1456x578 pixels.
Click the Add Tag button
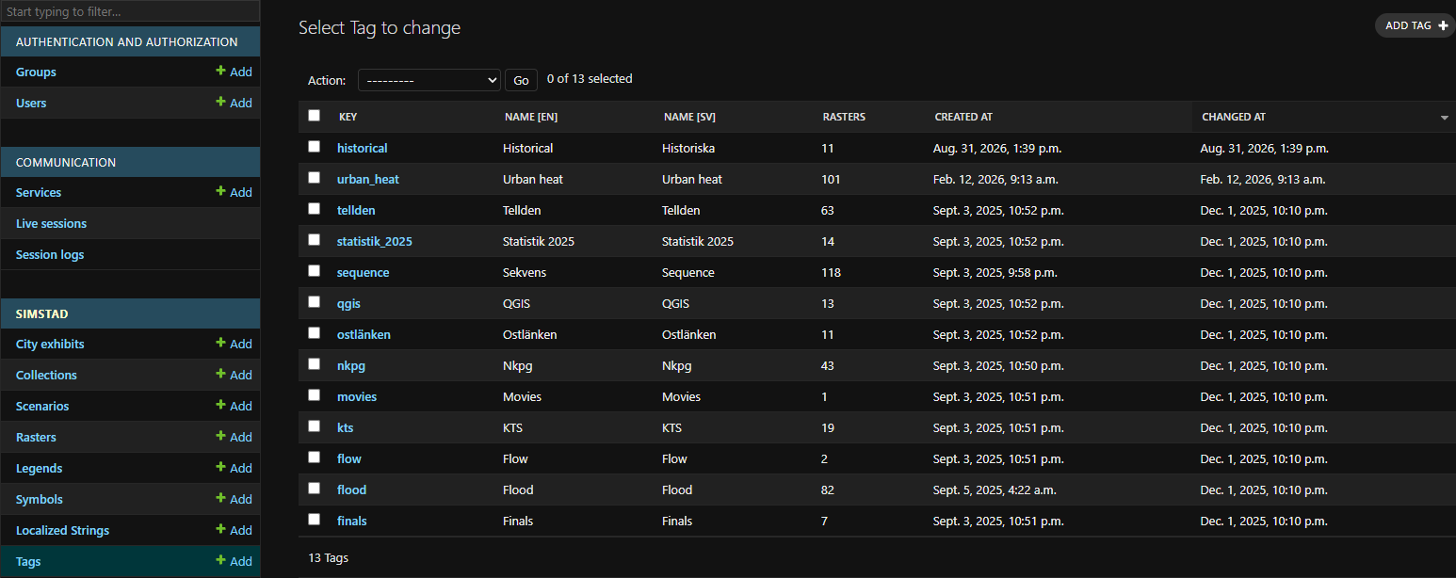(1416, 25)
